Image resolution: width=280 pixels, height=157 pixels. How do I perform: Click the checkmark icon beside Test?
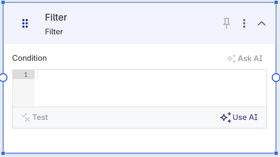(25, 117)
